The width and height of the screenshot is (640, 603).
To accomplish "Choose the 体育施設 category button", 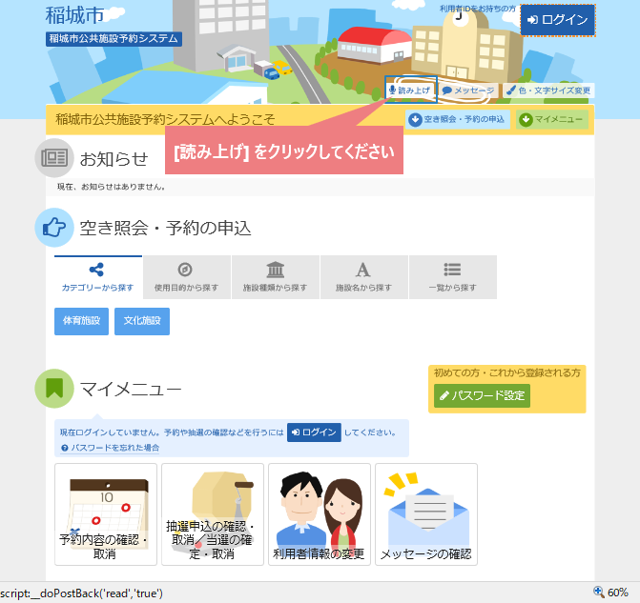I will coord(81,321).
